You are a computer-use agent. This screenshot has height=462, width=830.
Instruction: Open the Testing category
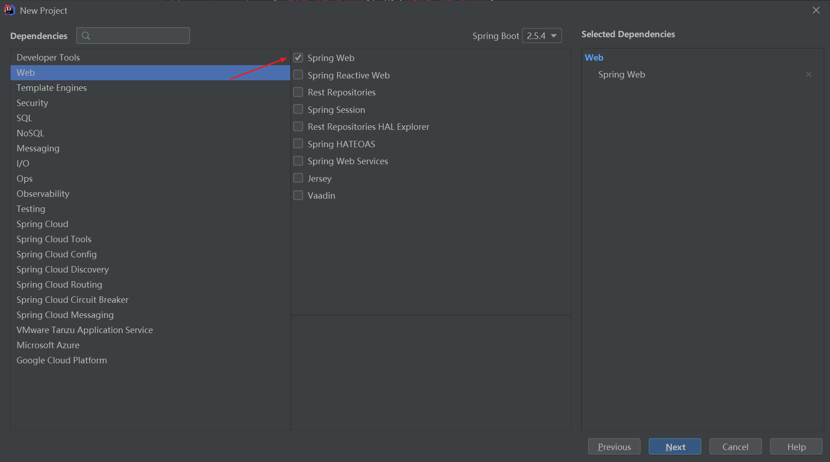click(x=150, y=209)
